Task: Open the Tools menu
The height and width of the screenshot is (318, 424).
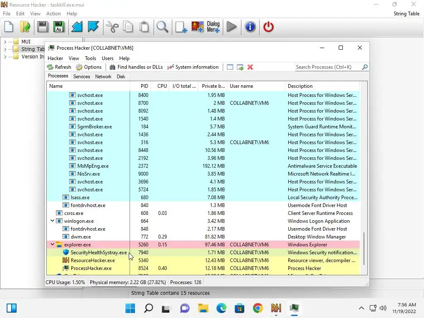Action: (x=90, y=58)
